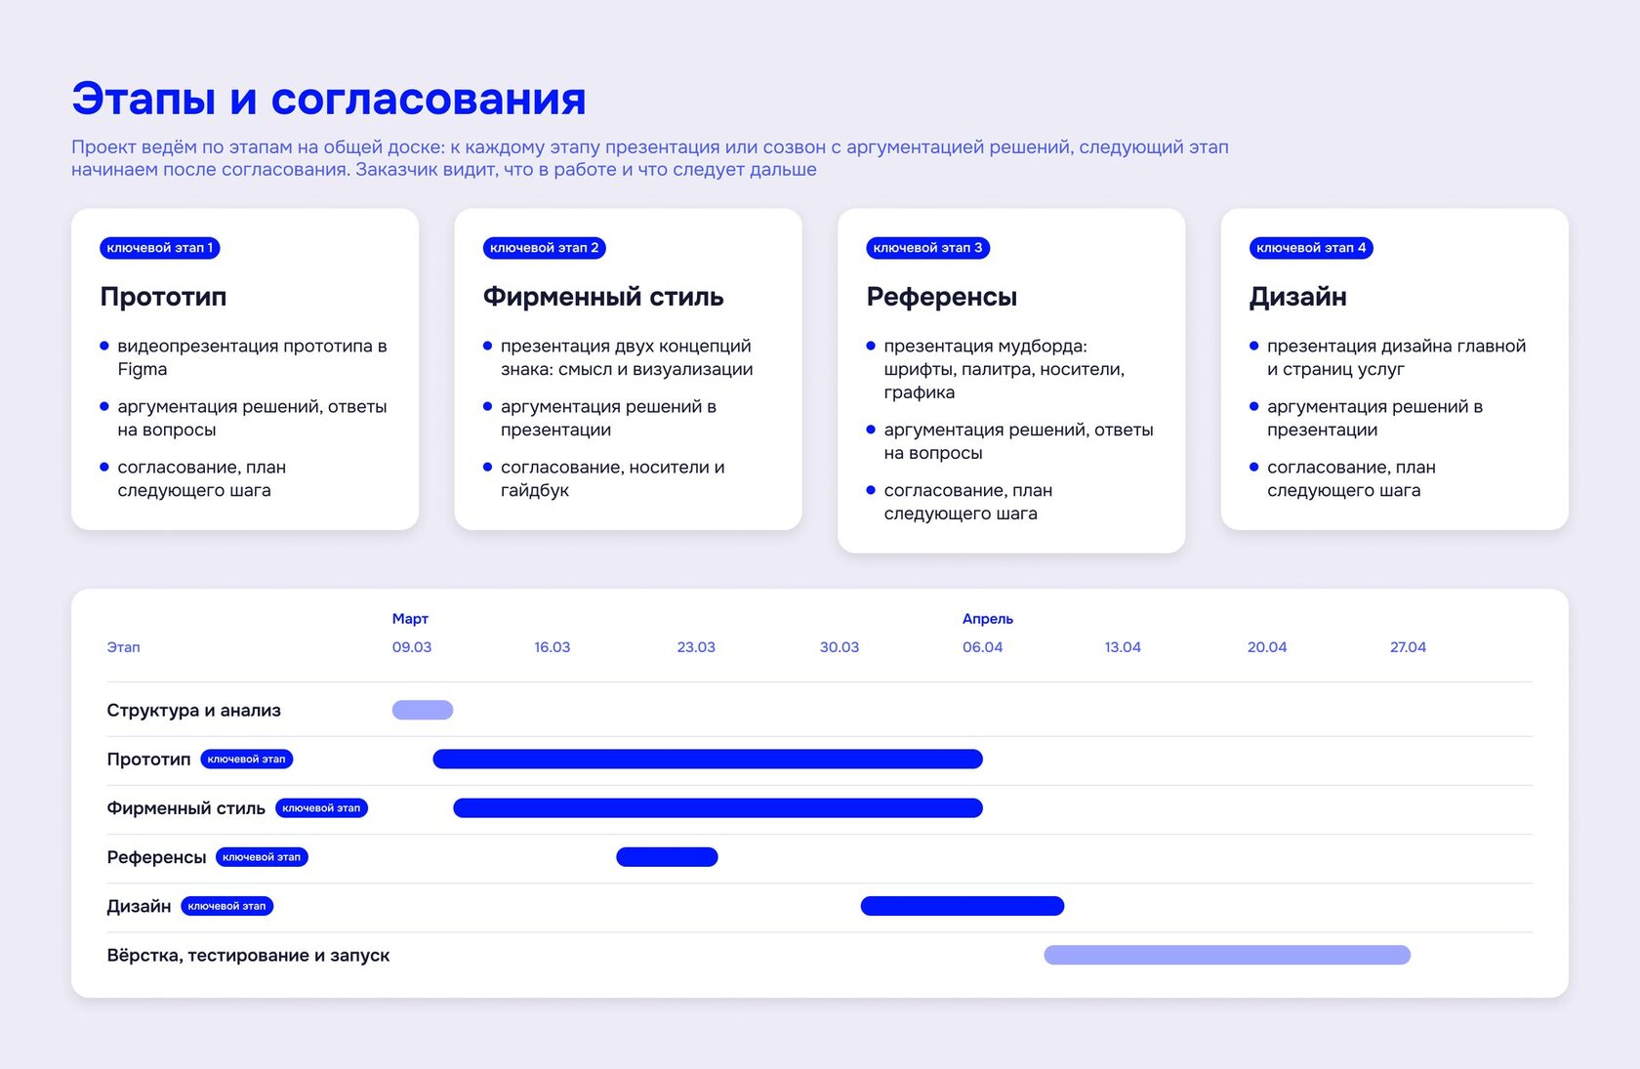Click the 'ключевой этап' badge beside Прототип row
The image size is (1640, 1069).
coord(247,759)
